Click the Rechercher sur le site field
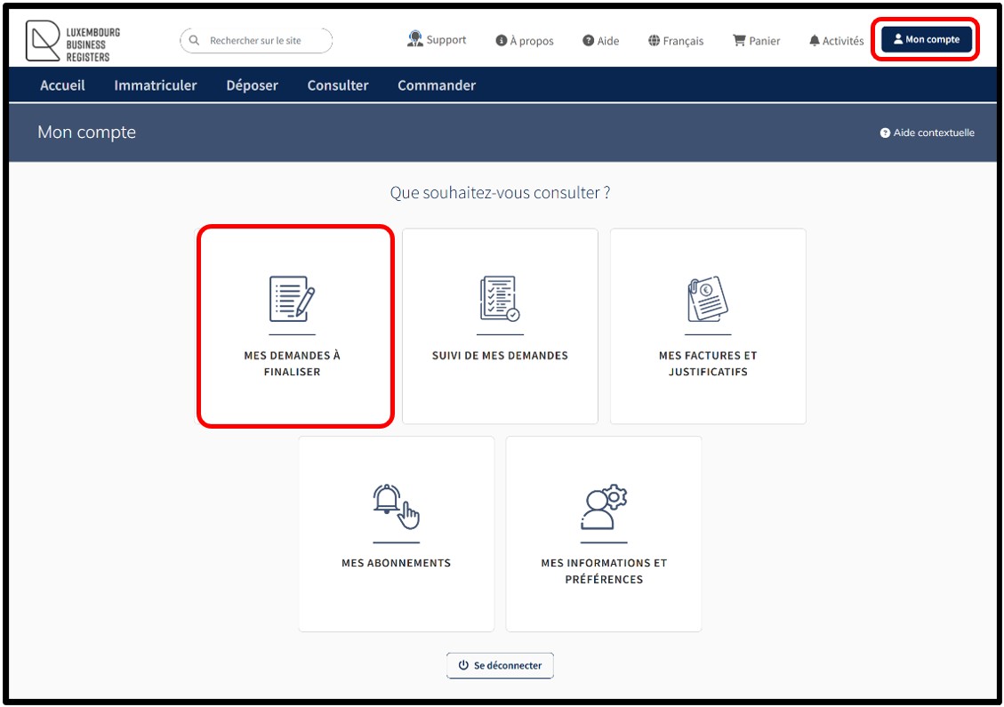This screenshot has height=707, width=1004. [x=262, y=41]
